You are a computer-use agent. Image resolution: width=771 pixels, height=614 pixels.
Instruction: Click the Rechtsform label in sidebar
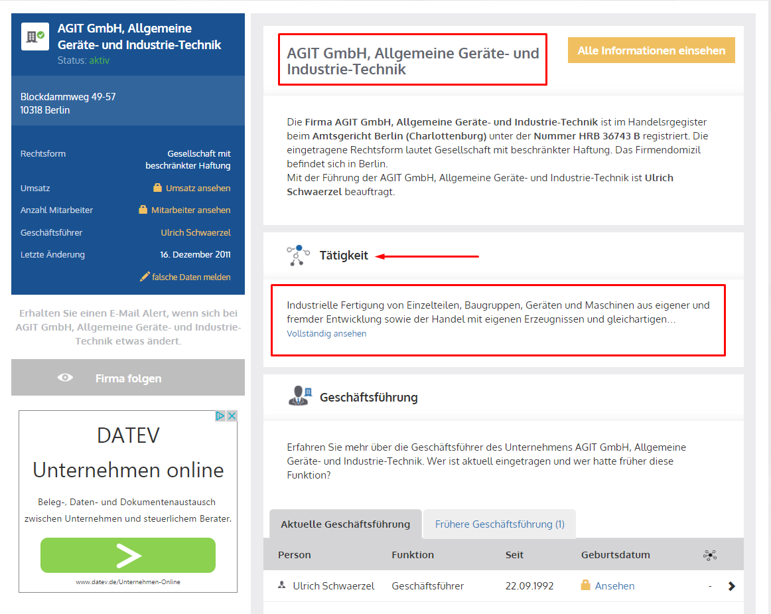click(42, 153)
